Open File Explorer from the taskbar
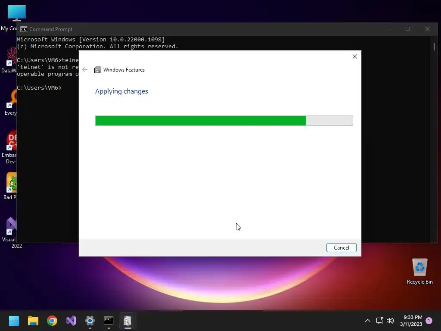The width and height of the screenshot is (441, 331). coord(33,321)
